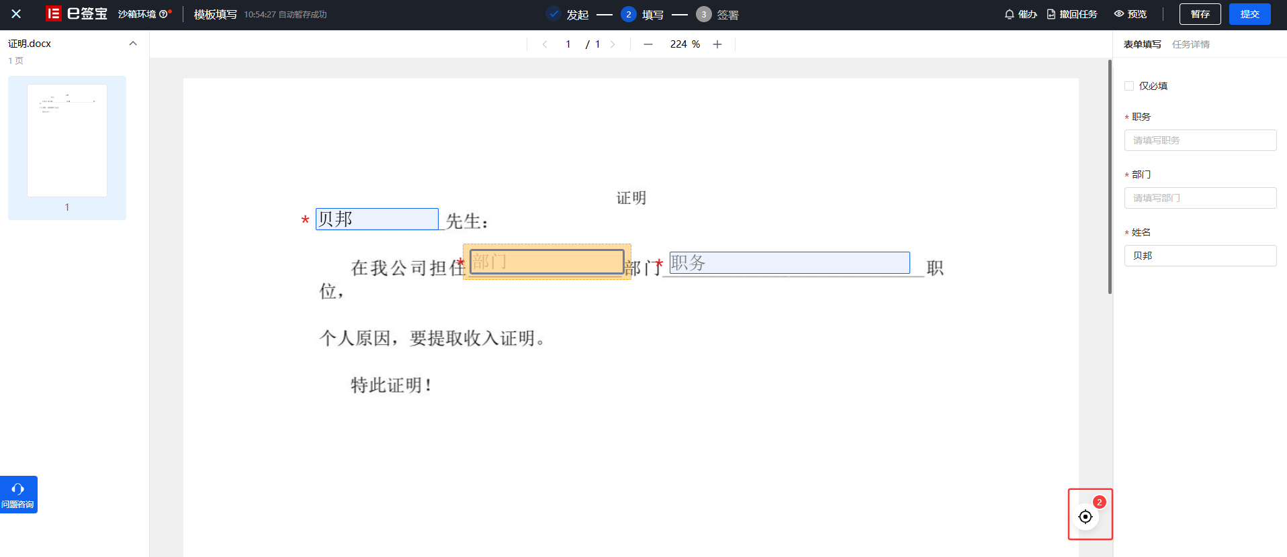Click the 填写 step indicator
1287x557 pixels.
pyautogui.click(x=642, y=14)
